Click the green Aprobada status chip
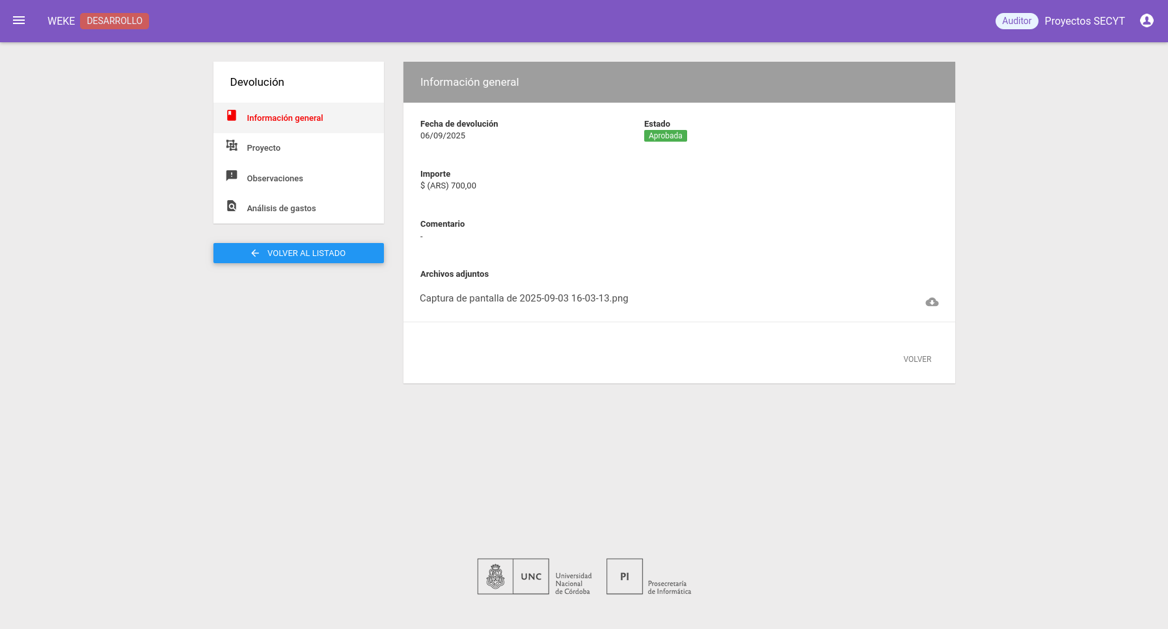Viewport: 1168px width, 629px height. tap(665, 136)
